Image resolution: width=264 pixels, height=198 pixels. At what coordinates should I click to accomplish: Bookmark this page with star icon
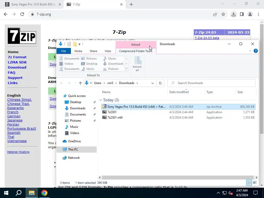coord(223,14)
